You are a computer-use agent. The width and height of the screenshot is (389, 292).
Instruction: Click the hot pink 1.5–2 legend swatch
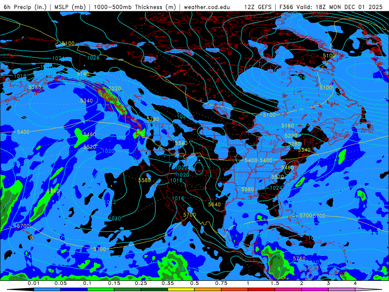point(288,290)
